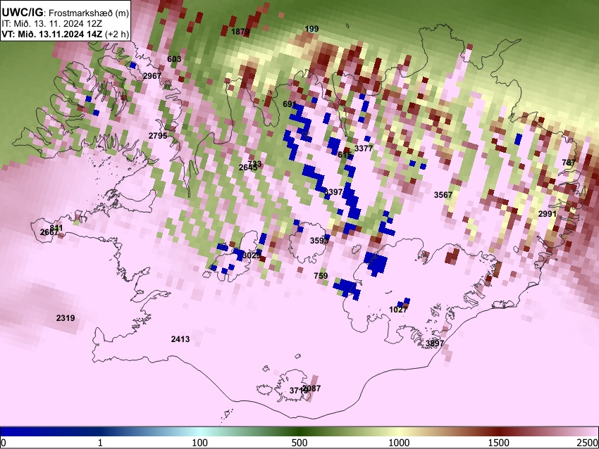599x449 pixels.
Task: Click the legend tick label 2500
Action: pyautogui.click(x=588, y=443)
